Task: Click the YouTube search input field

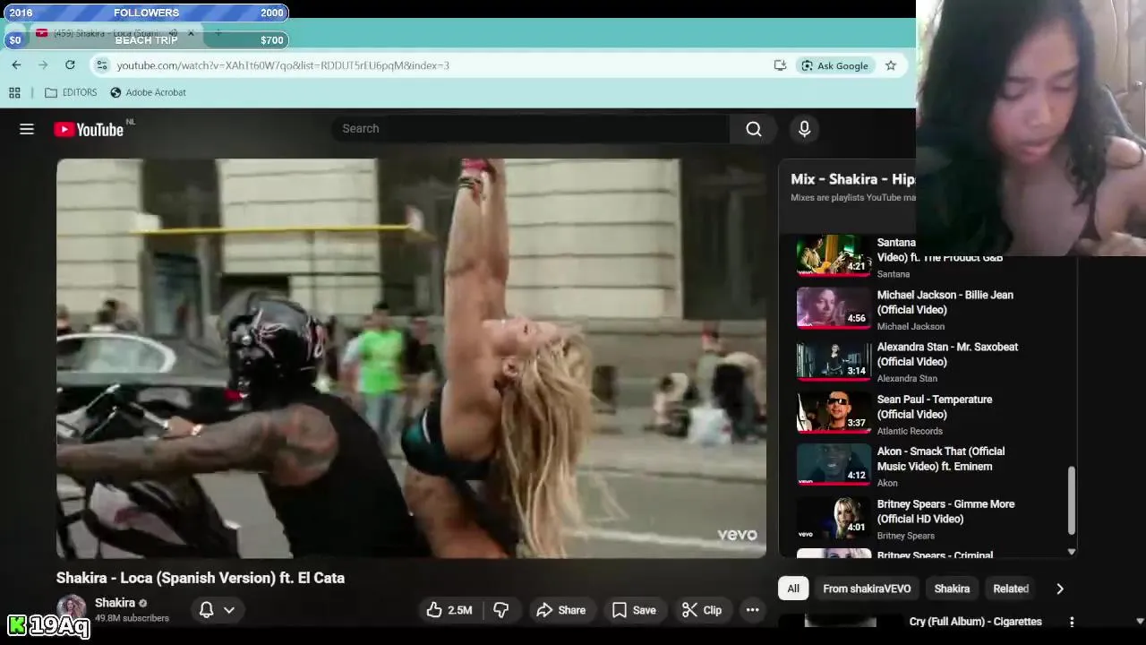Action: pyautogui.click(x=531, y=129)
